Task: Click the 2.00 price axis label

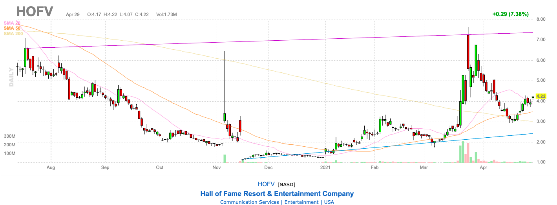Action: pyautogui.click(x=541, y=142)
